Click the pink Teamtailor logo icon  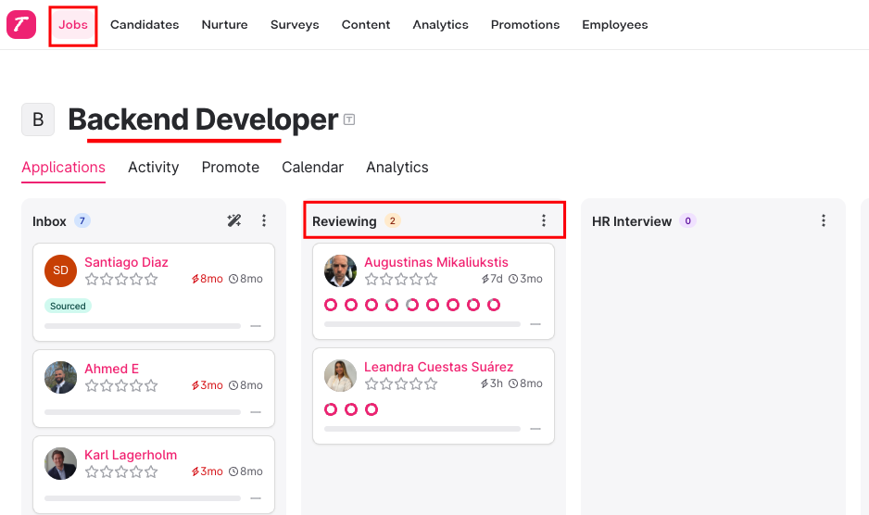(x=21, y=24)
